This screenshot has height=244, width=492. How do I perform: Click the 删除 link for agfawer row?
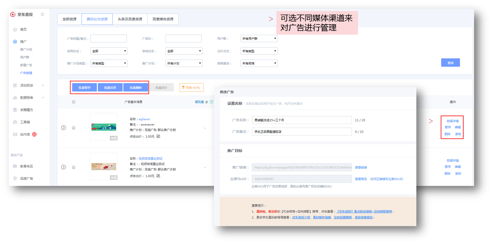click(x=448, y=134)
